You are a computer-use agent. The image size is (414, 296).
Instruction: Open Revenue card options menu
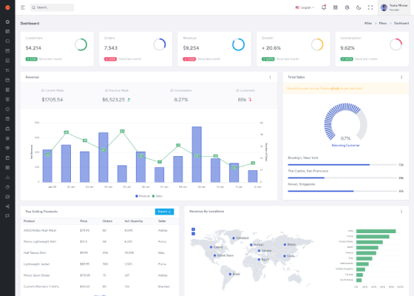coord(270,77)
